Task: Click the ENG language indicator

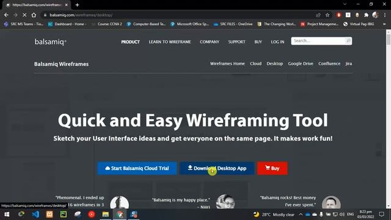Action: [350, 215]
